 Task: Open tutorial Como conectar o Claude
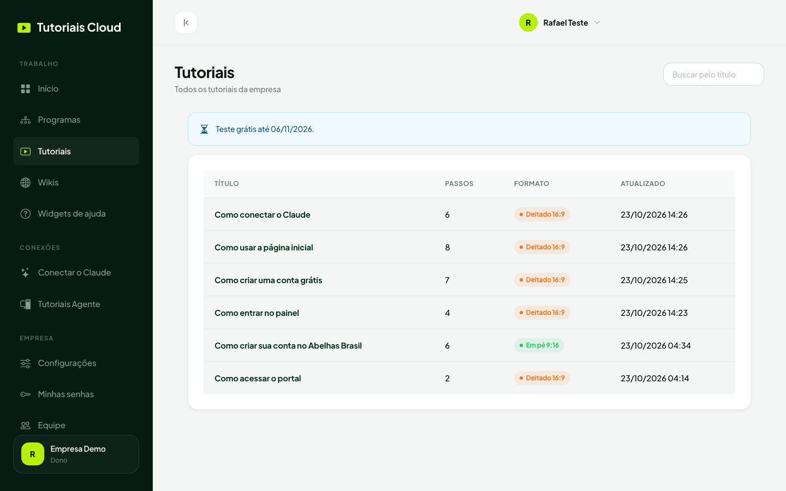263,215
